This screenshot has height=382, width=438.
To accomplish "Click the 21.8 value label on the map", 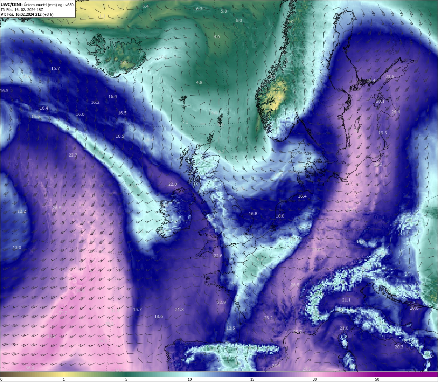I will [x=179, y=310].
